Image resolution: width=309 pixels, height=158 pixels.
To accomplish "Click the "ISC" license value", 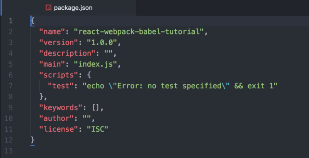I will [98, 129].
